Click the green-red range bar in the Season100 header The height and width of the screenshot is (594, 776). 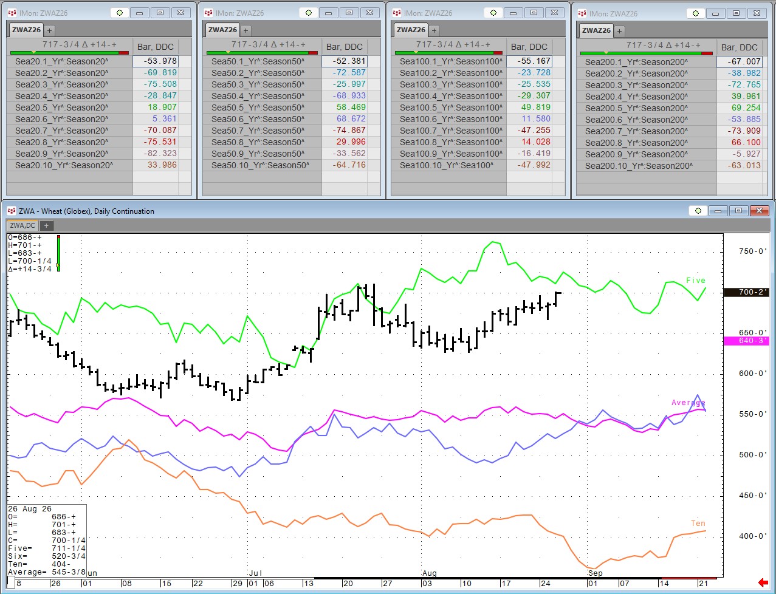point(448,53)
